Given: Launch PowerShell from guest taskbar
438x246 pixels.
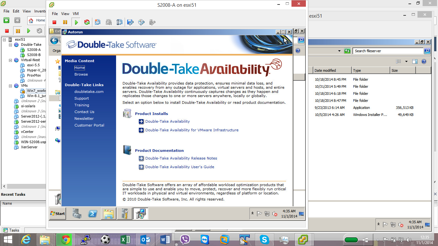Looking at the screenshot, I should click(x=93, y=214).
